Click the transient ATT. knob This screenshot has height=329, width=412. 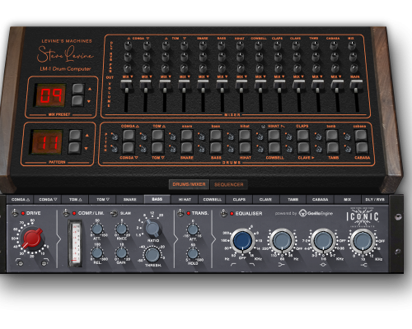click(x=193, y=229)
